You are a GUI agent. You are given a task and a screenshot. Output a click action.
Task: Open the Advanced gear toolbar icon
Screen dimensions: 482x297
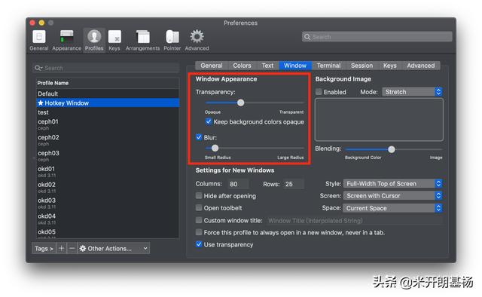(197, 37)
